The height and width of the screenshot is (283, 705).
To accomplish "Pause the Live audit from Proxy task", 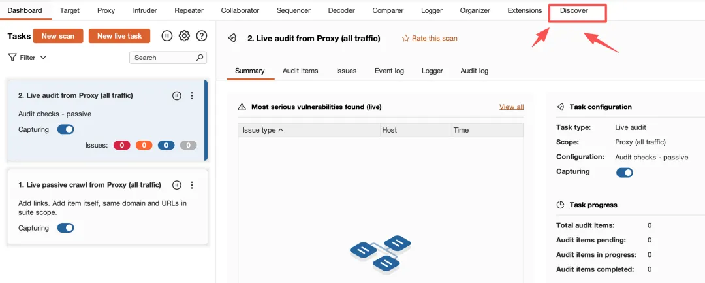I will tap(177, 96).
